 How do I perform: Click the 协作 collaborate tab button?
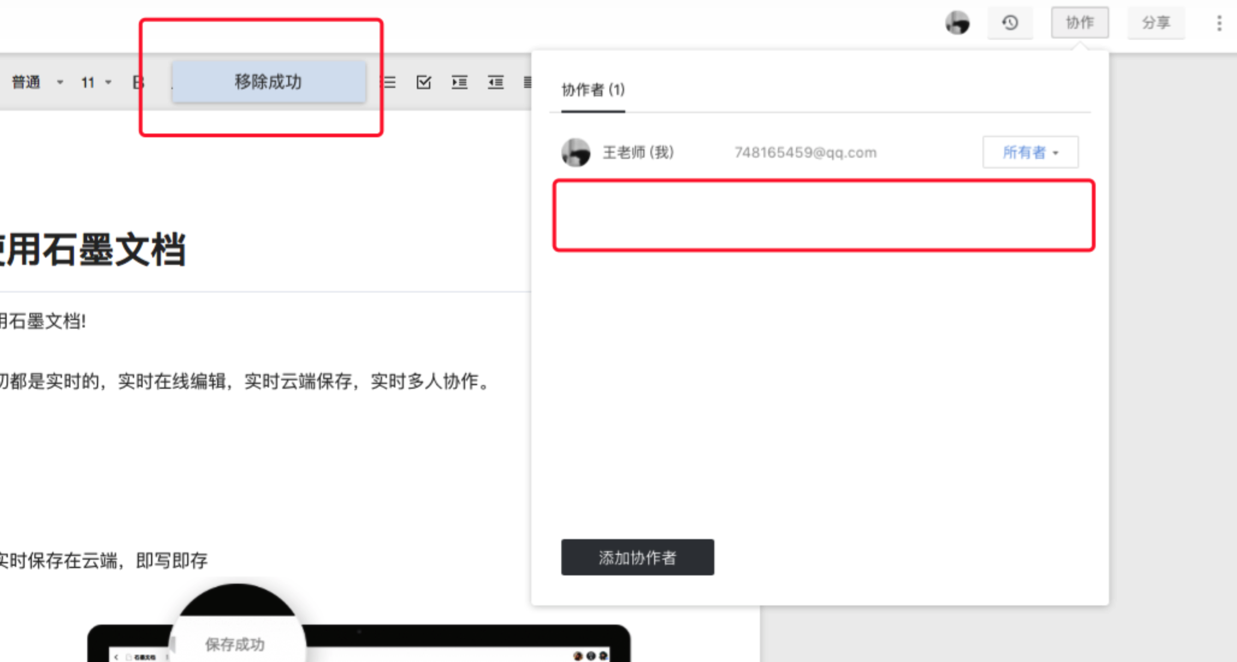[x=1079, y=23]
